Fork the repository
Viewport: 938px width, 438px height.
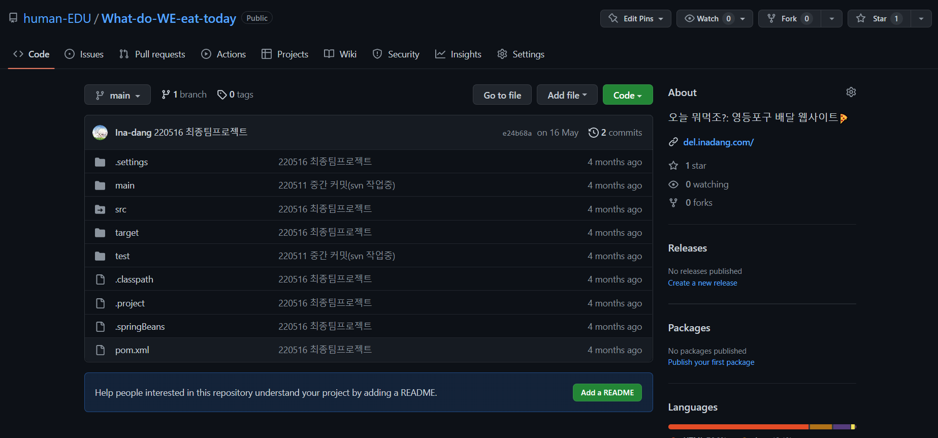[x=790, y=19]
